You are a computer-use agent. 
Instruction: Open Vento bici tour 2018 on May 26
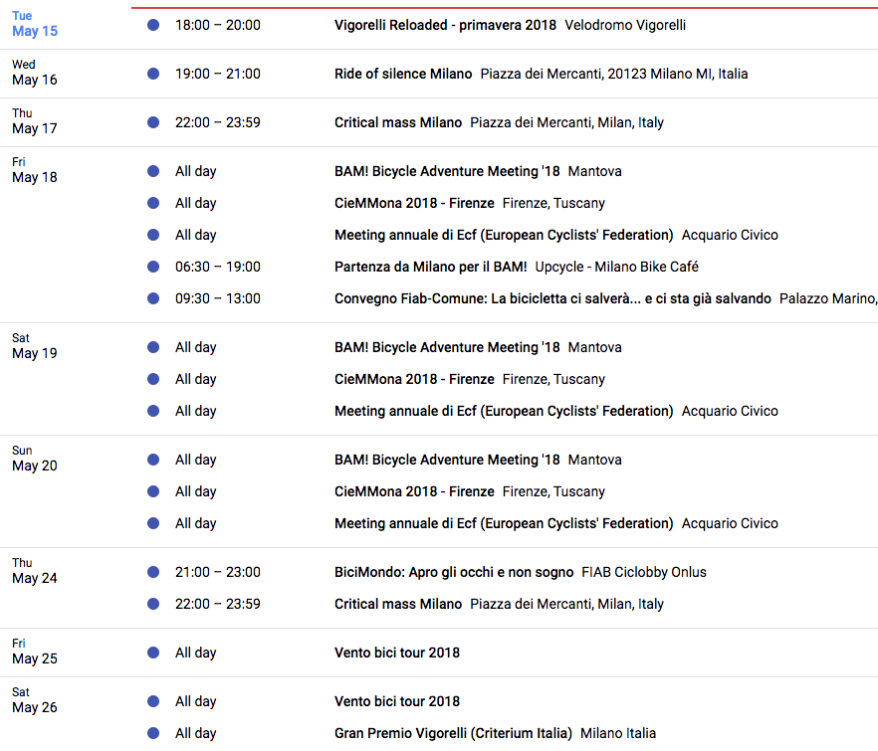pyautogui.click(x=397, y=701)
